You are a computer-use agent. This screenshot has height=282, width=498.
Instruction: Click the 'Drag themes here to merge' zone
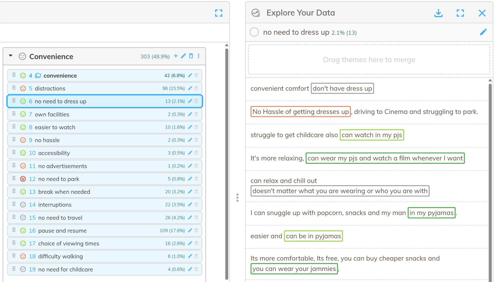pos(369,59)
